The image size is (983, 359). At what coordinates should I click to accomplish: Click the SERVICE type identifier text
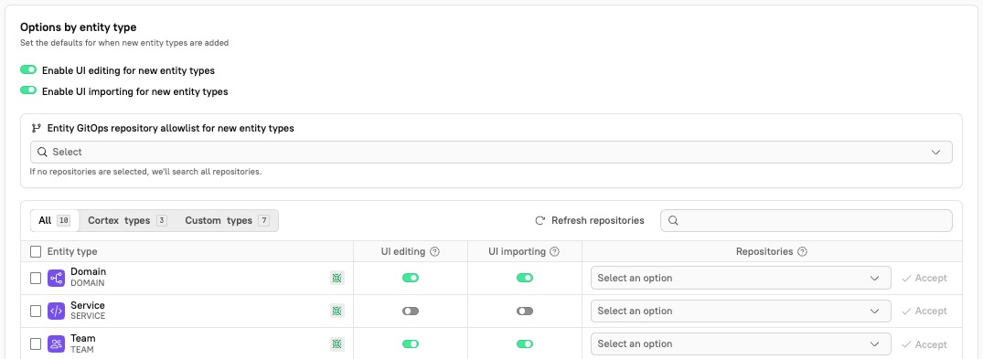pyautogui.click(x=88, y=316)
